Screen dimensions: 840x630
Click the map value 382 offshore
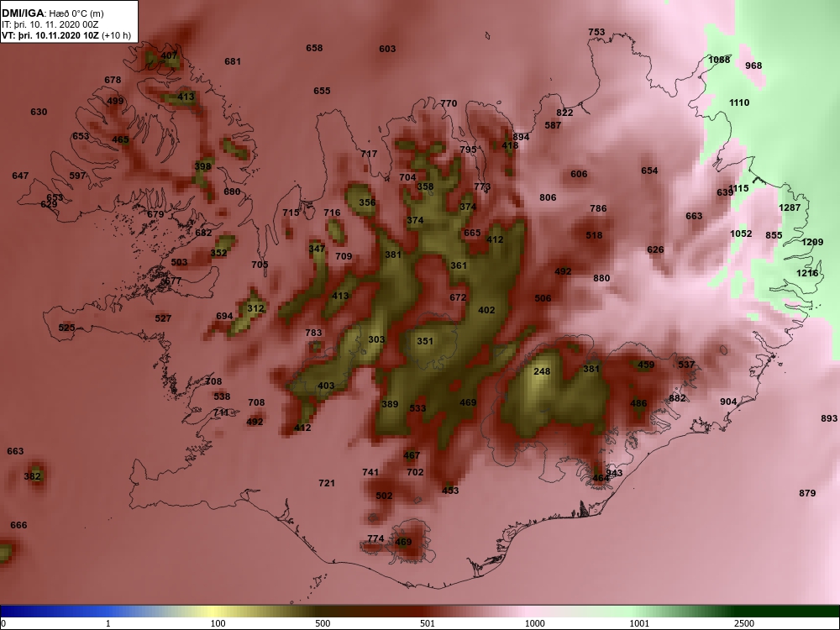[32, 476]
